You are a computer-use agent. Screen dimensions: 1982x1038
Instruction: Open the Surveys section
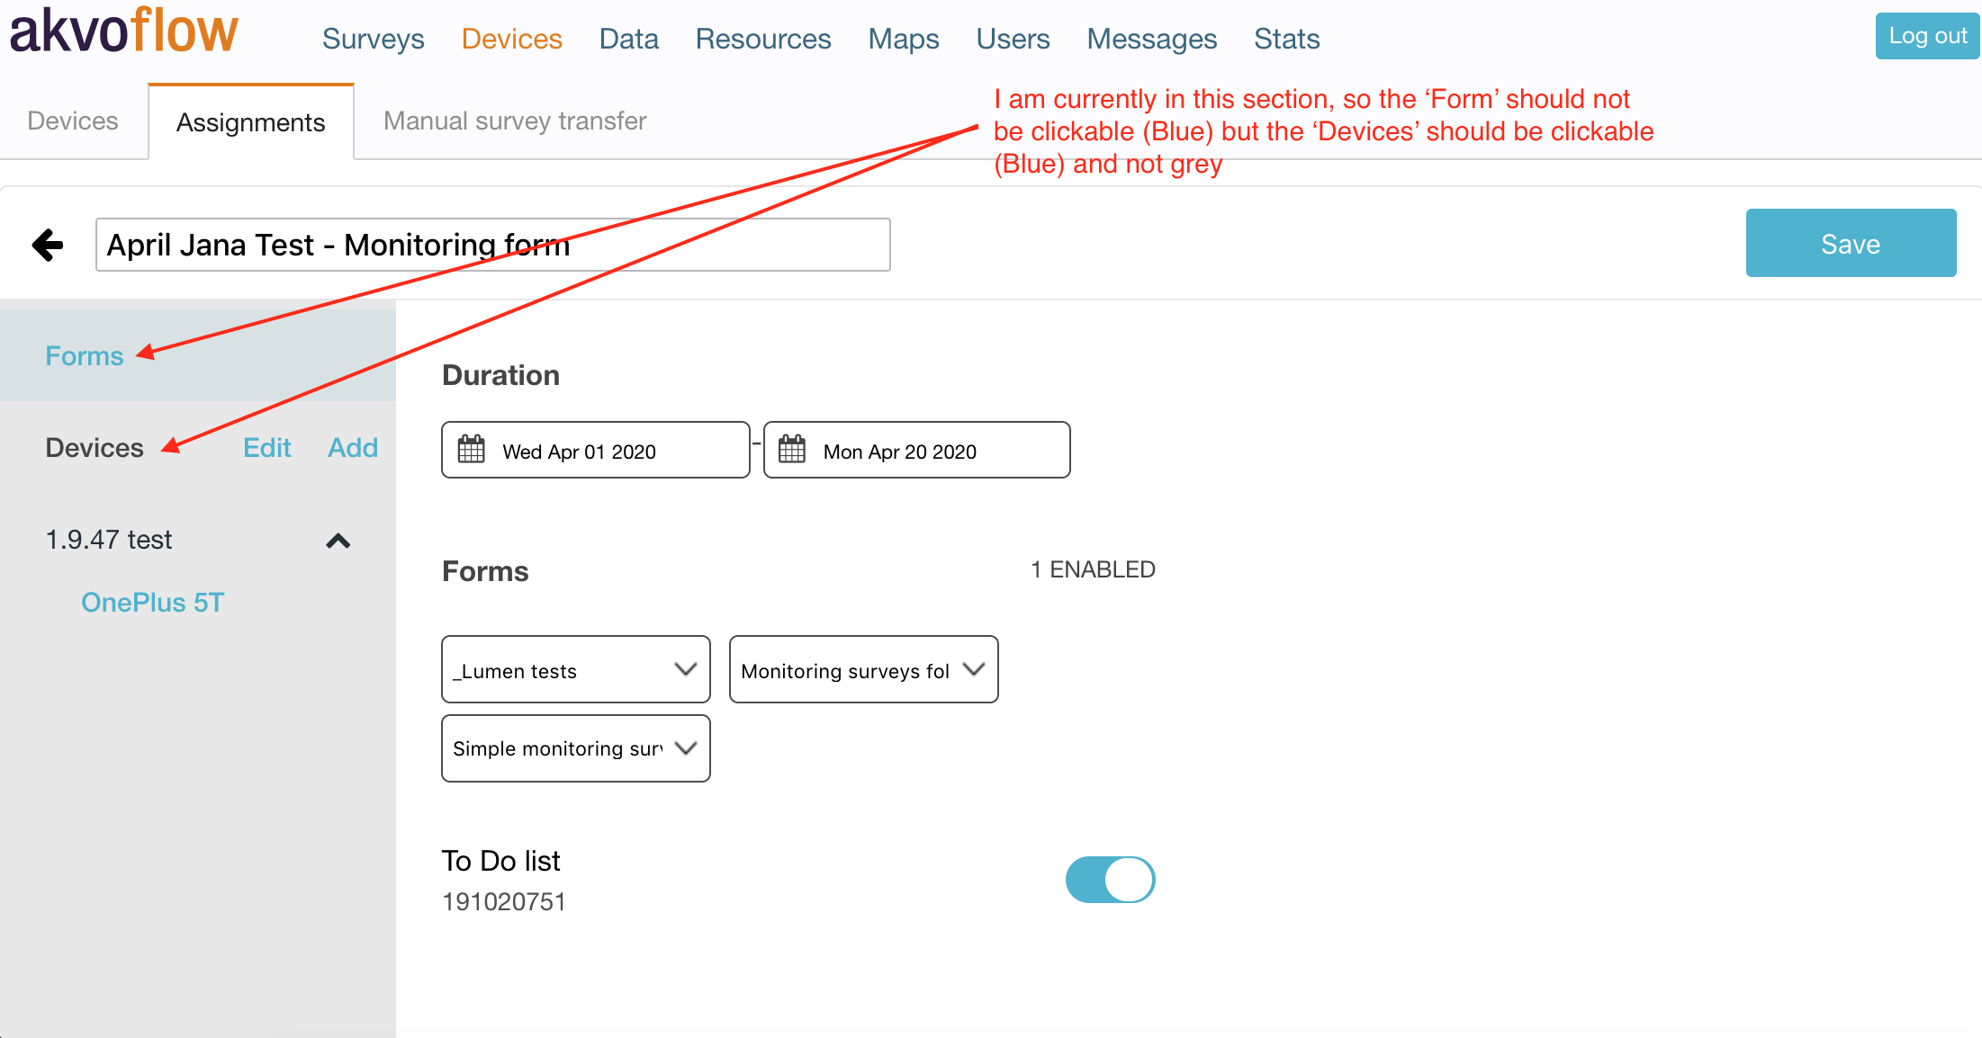tap(373, 39)
